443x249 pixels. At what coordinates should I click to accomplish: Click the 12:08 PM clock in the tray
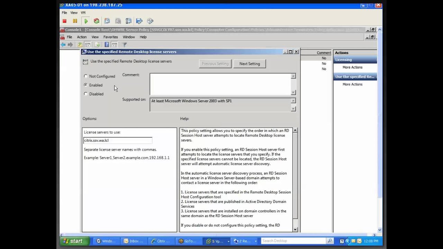(x=371, y=241)
